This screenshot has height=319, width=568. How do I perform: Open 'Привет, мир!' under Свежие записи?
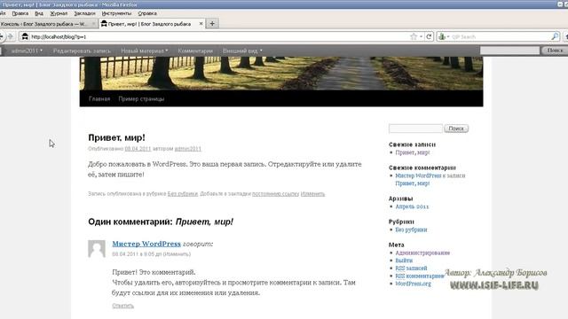[412, 152]
